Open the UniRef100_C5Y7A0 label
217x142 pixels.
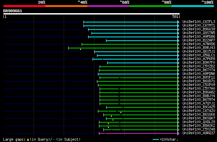[199, 89]
